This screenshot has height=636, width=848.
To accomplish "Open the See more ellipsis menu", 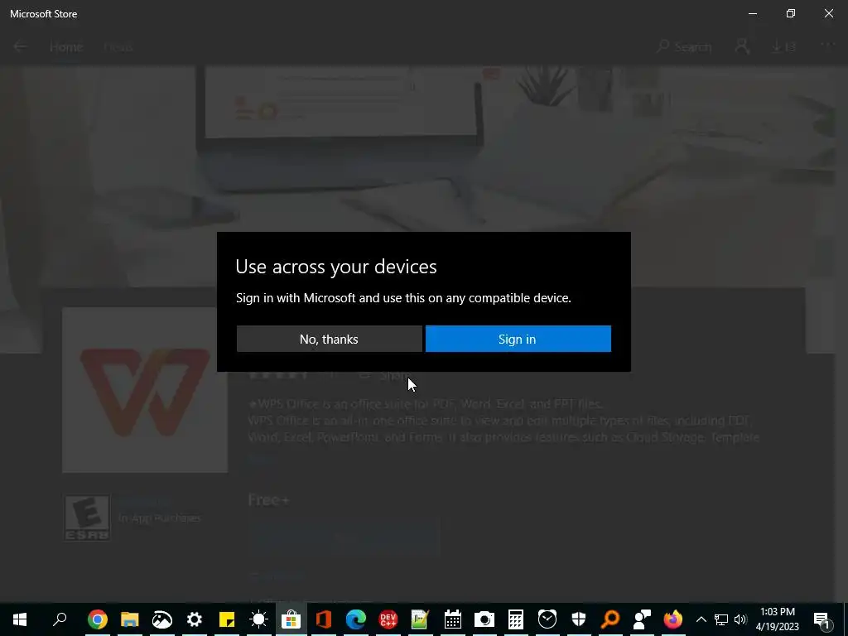I will coord(827,45).
